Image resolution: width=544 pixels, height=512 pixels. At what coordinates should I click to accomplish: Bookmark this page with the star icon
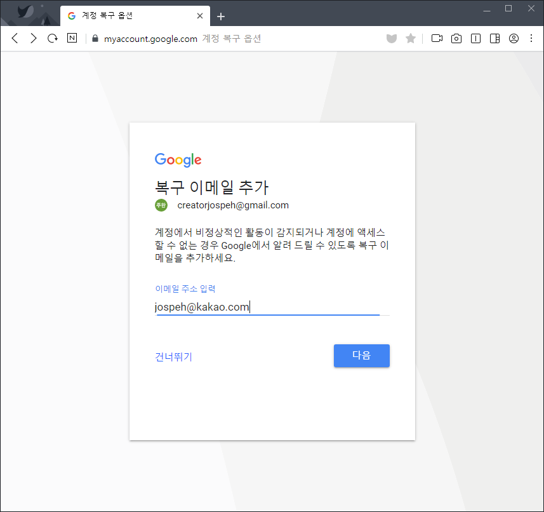pos(411,38)
